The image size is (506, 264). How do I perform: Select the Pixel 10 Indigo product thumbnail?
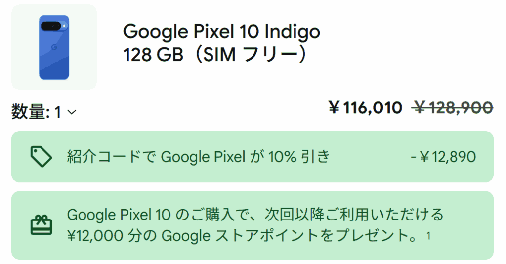coord(54,47)
